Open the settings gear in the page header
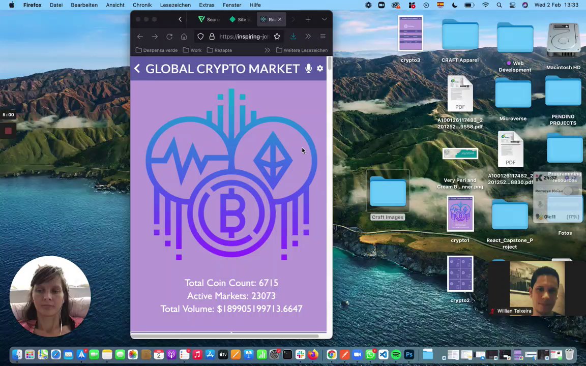Screen dimensions: 586x366 pos(320,68)
